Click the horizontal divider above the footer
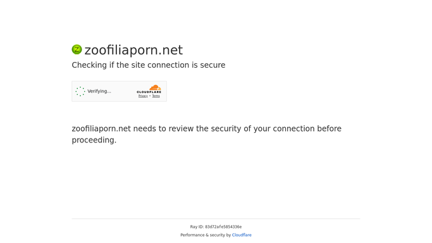Image resolution: width=432 pixels, height=243 pixels. (x=216, y=219)
